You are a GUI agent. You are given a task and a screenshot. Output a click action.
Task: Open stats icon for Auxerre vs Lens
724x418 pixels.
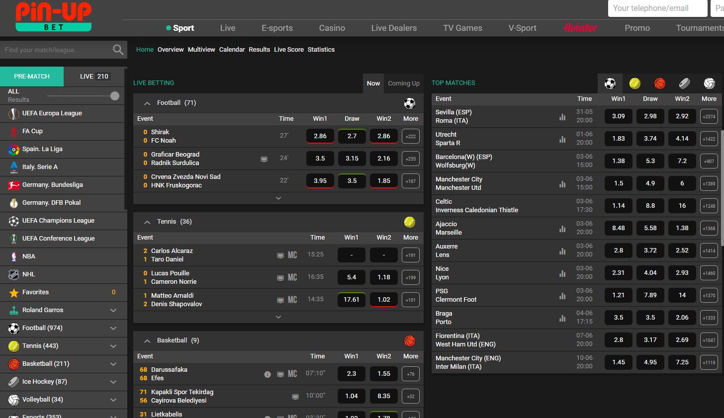[562, 251]
